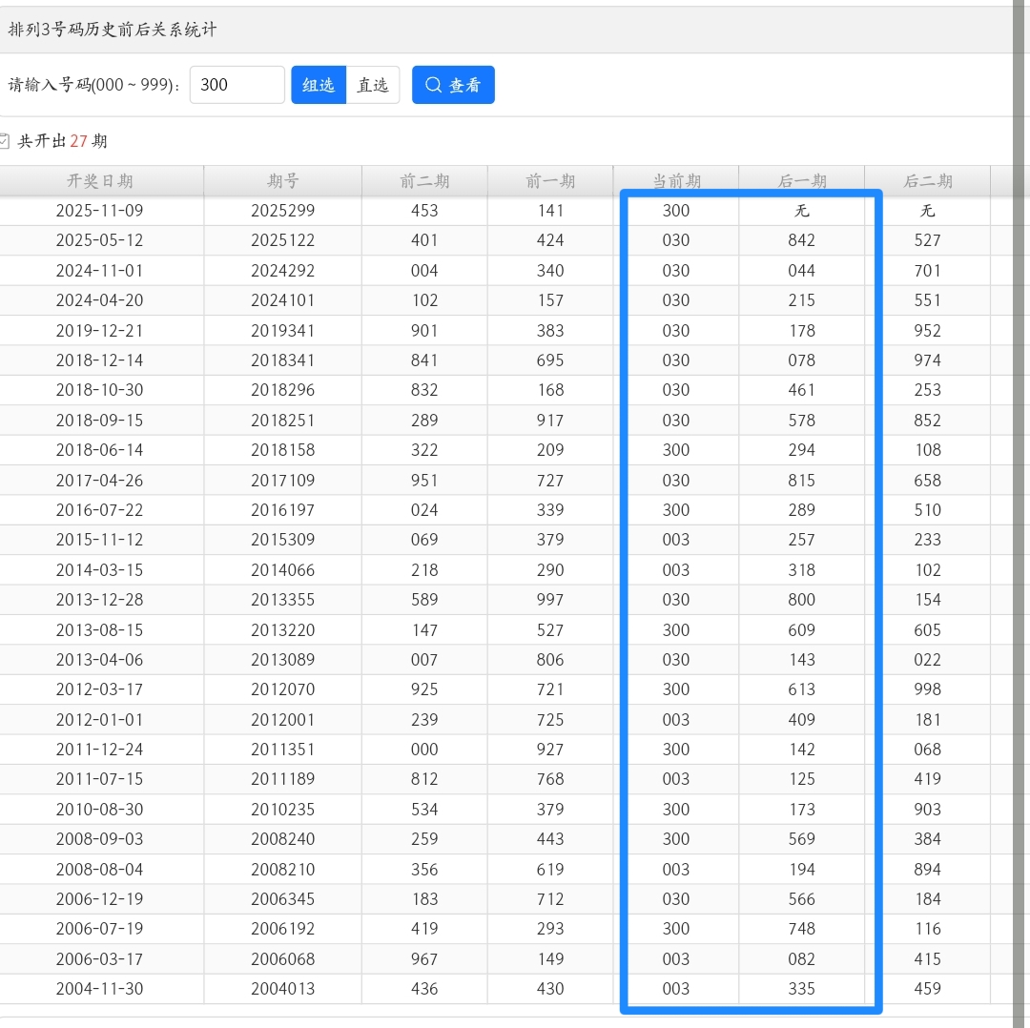Click the 后一期 column header
The image size is (1030, 1028).
[802, 181]
